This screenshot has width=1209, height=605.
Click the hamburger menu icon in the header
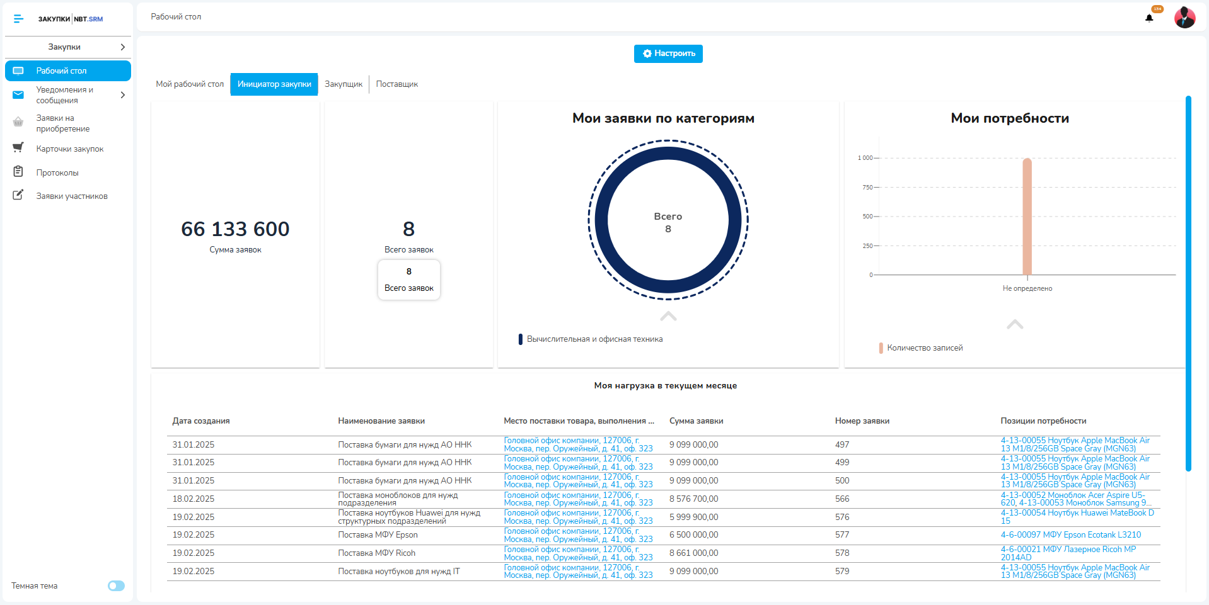pos(18,19)
